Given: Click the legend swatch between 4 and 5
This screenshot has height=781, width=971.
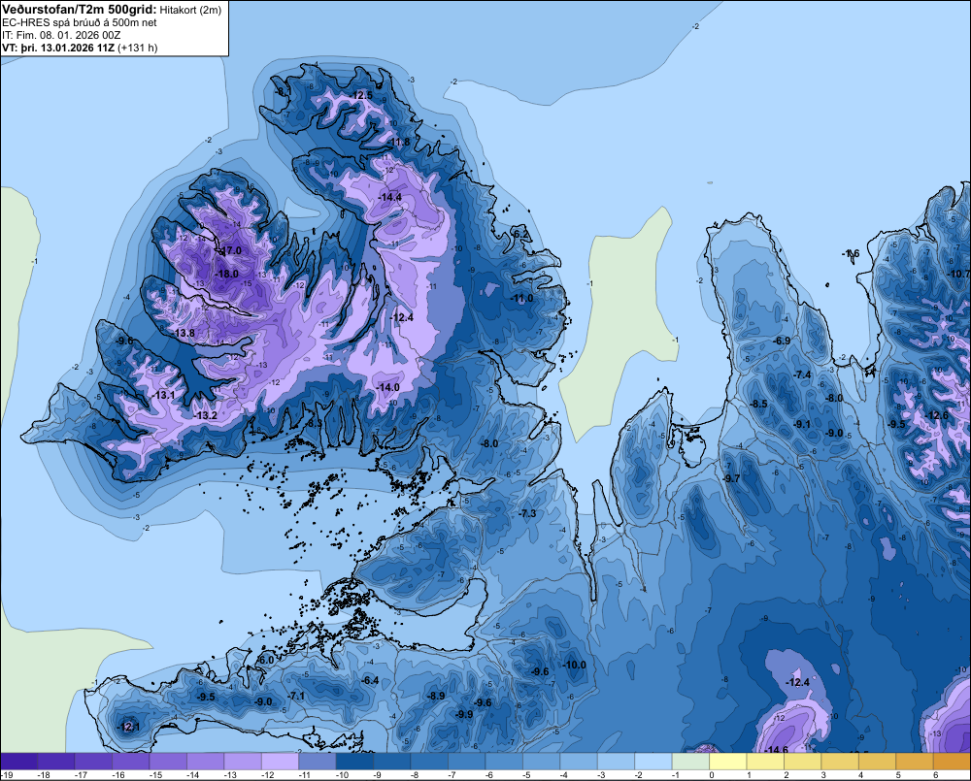Looking at the screenshot, I should 878,762.
